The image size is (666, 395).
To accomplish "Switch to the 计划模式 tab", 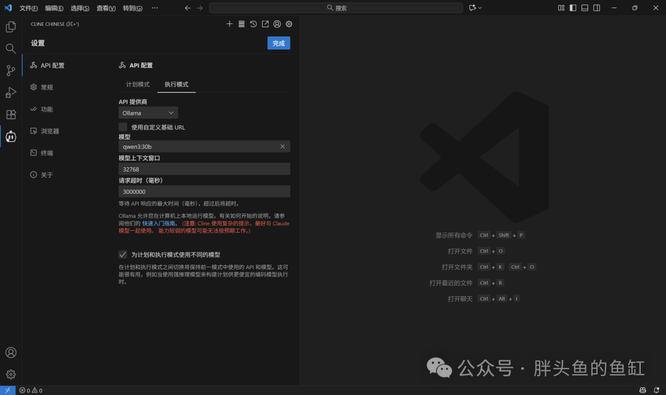I will pyautogui.click(x=138, y=84).
